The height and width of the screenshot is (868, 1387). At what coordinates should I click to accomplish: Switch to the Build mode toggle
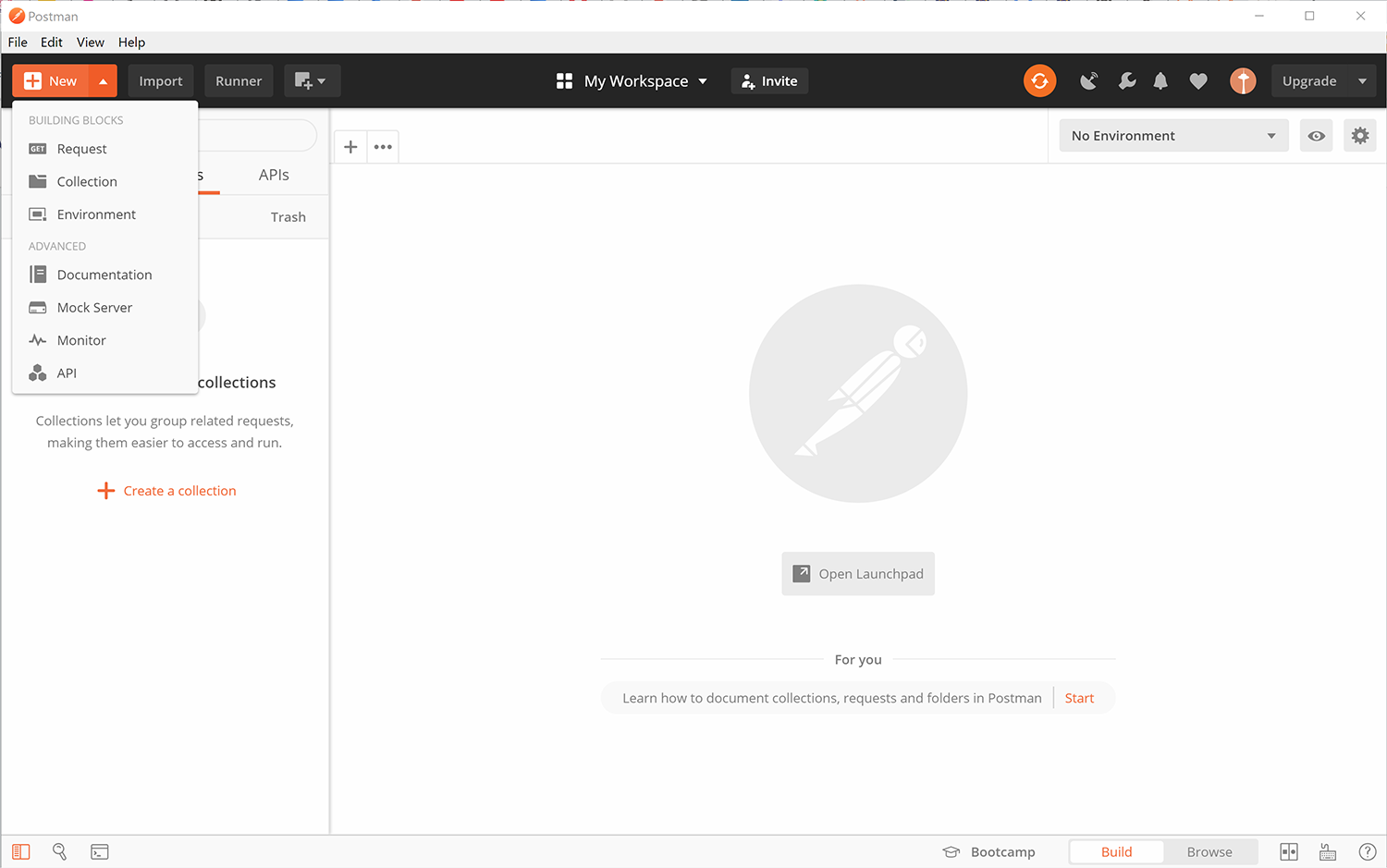point(1116,851)
